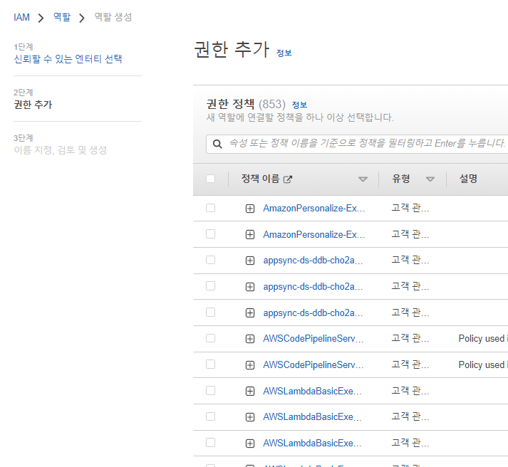Expand first AWSLambdaBasicExe policy plus icon
This screenshot has width=508, height=467.
pyautogui.click(x=250, y=391)
